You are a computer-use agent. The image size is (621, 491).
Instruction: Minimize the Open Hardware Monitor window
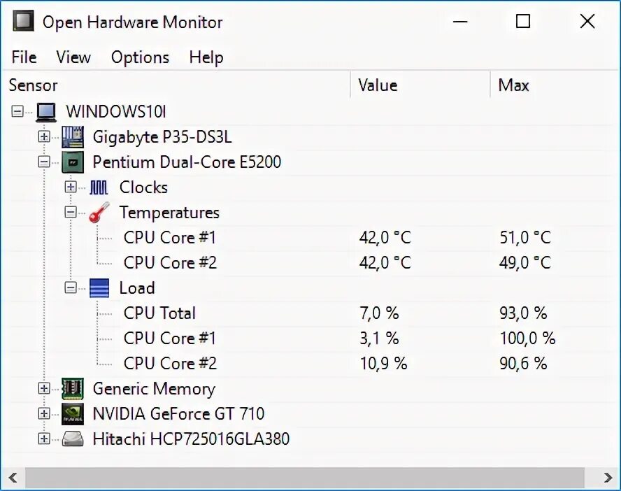tap(460, 21)
